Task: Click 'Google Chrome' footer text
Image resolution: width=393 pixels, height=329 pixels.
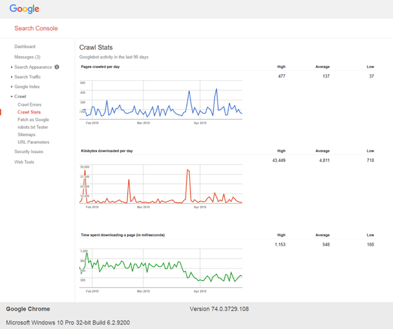Action: (28, 309)
